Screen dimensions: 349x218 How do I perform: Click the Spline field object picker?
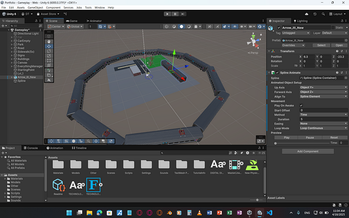(x=346, y=78)
